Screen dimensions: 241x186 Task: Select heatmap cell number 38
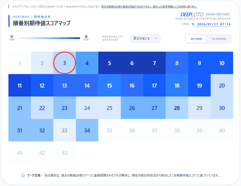177,130
